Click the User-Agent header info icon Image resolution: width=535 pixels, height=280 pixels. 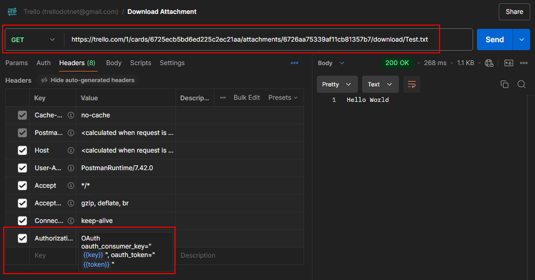71,168
